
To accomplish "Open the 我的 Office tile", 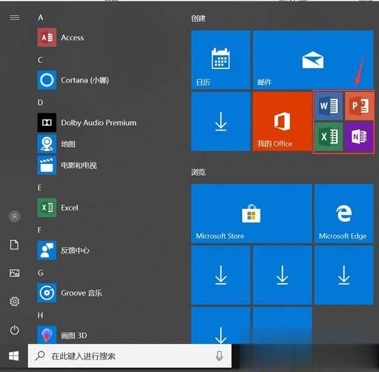I will click(283, 122).
